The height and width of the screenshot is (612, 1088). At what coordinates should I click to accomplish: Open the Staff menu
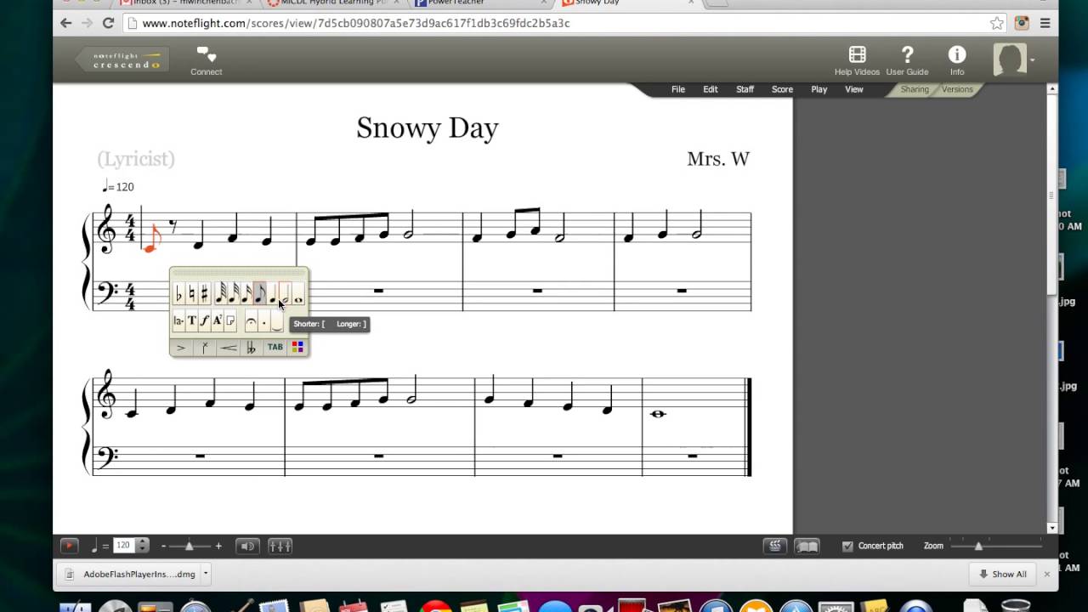[745, 89]
